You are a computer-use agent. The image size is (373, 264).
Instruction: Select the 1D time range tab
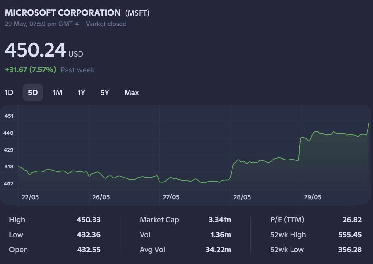[9, 92]
